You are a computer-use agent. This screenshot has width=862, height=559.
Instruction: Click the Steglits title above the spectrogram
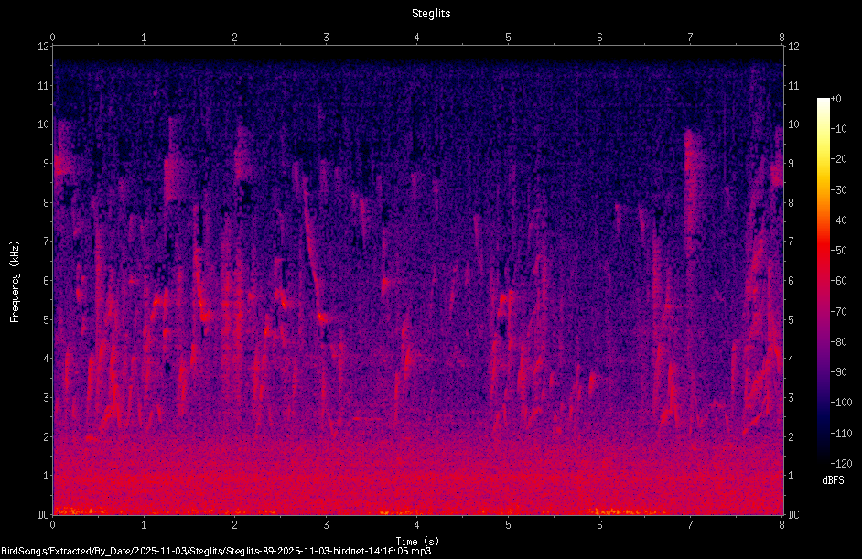click(431, 14)
